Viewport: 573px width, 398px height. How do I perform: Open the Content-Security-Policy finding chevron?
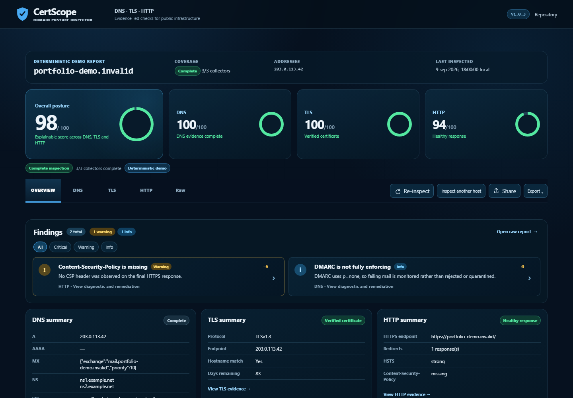point(274,278)
